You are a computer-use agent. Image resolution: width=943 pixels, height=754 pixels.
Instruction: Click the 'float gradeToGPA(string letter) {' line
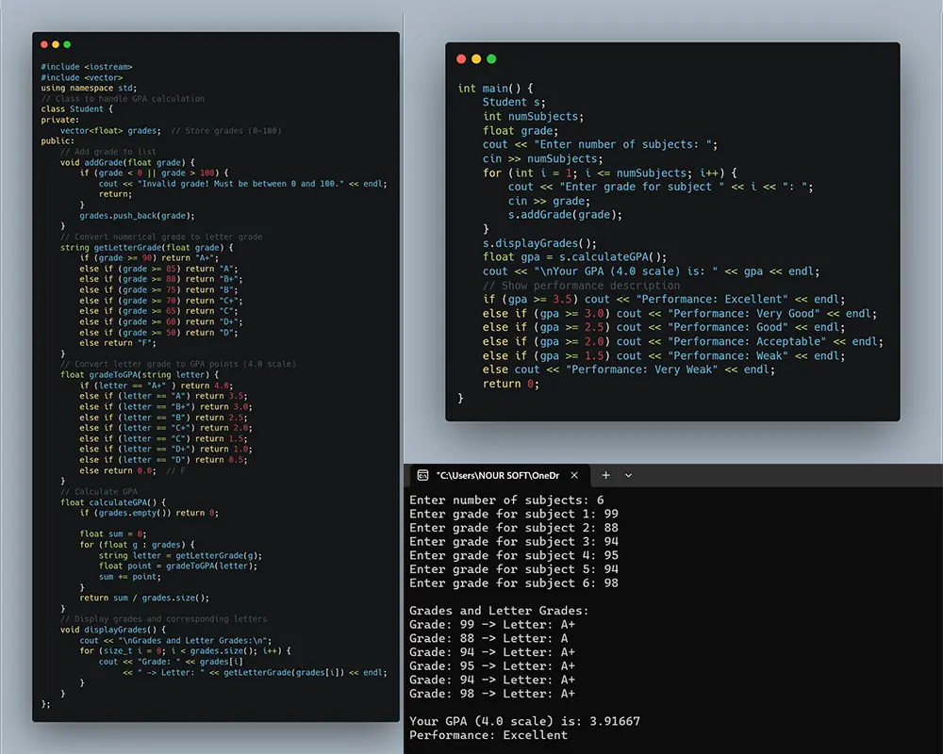coord(140,374)
